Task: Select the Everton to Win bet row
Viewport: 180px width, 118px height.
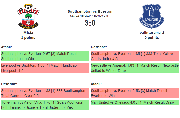Action: click(x=135, y=93)
